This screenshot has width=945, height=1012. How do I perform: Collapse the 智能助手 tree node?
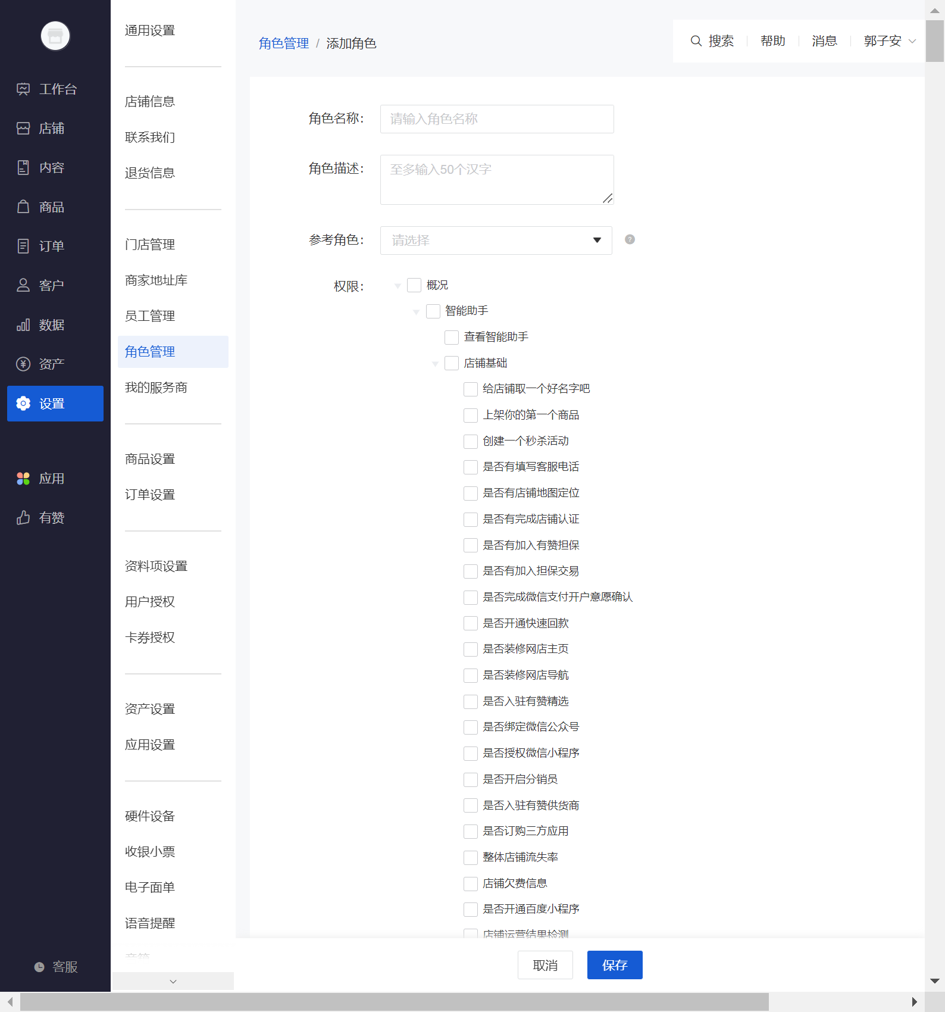point(416,312)
